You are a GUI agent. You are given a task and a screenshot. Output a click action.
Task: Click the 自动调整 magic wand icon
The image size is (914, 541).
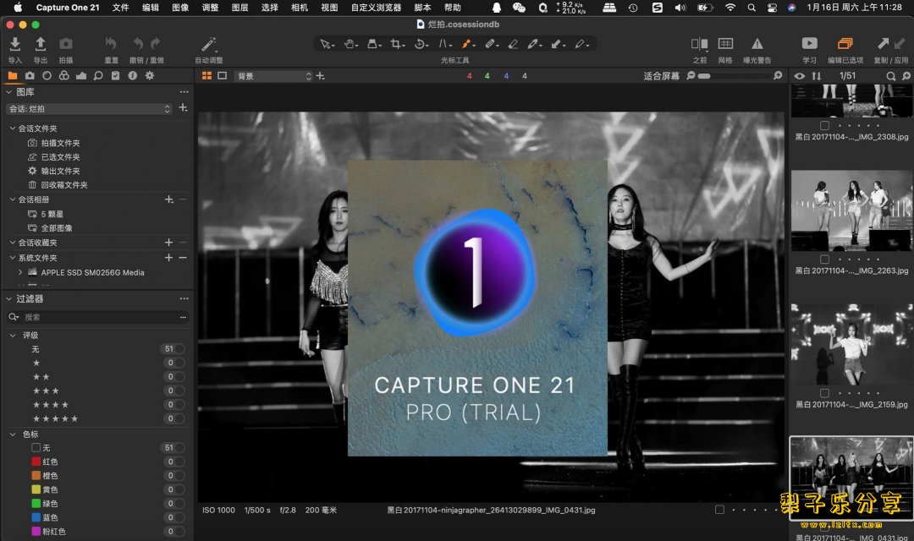tap(209, 44)
